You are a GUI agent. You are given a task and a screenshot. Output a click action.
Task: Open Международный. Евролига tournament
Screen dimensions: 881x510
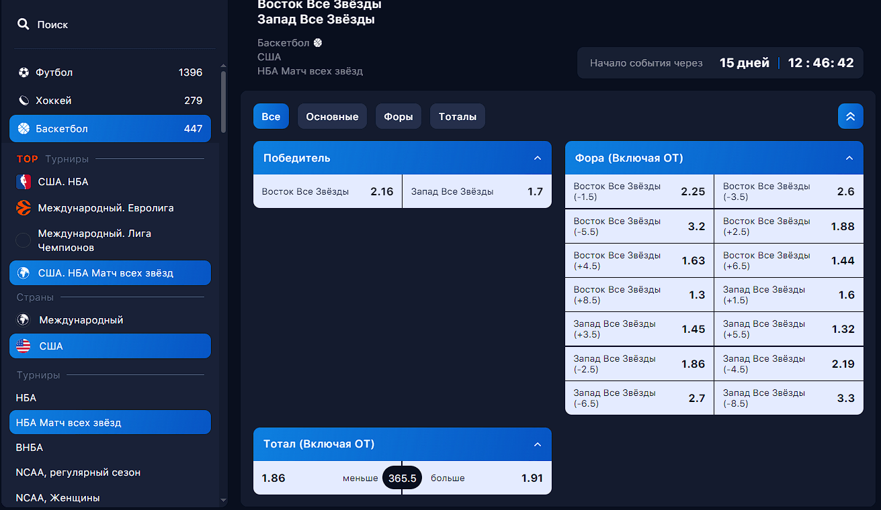pos(110,208)
